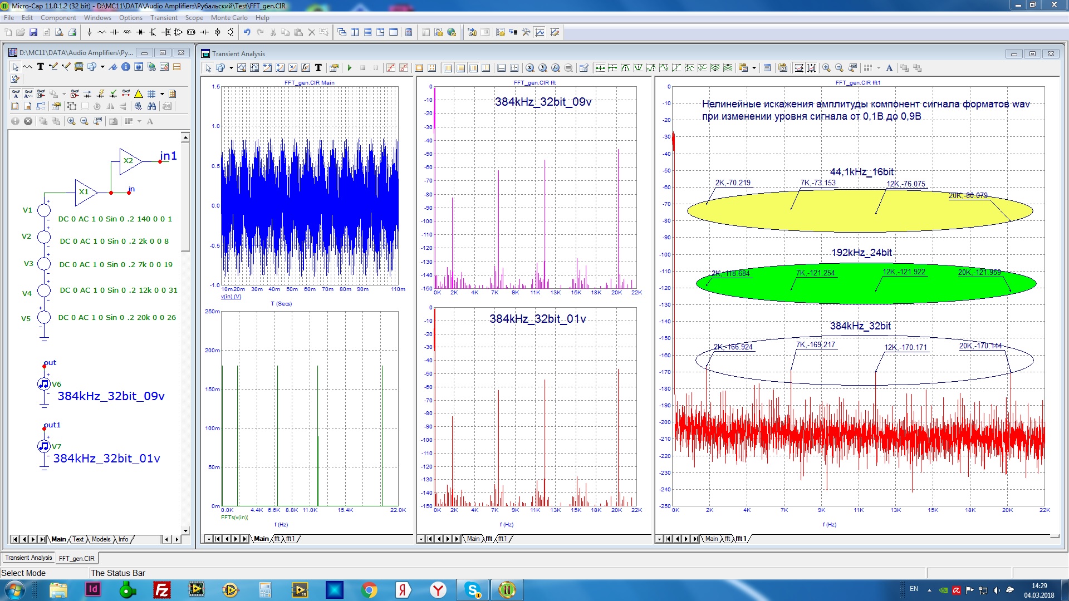Click the Go To Y icon
The height and width of the screenshot is (601, 1069).
tap(543, 68)
